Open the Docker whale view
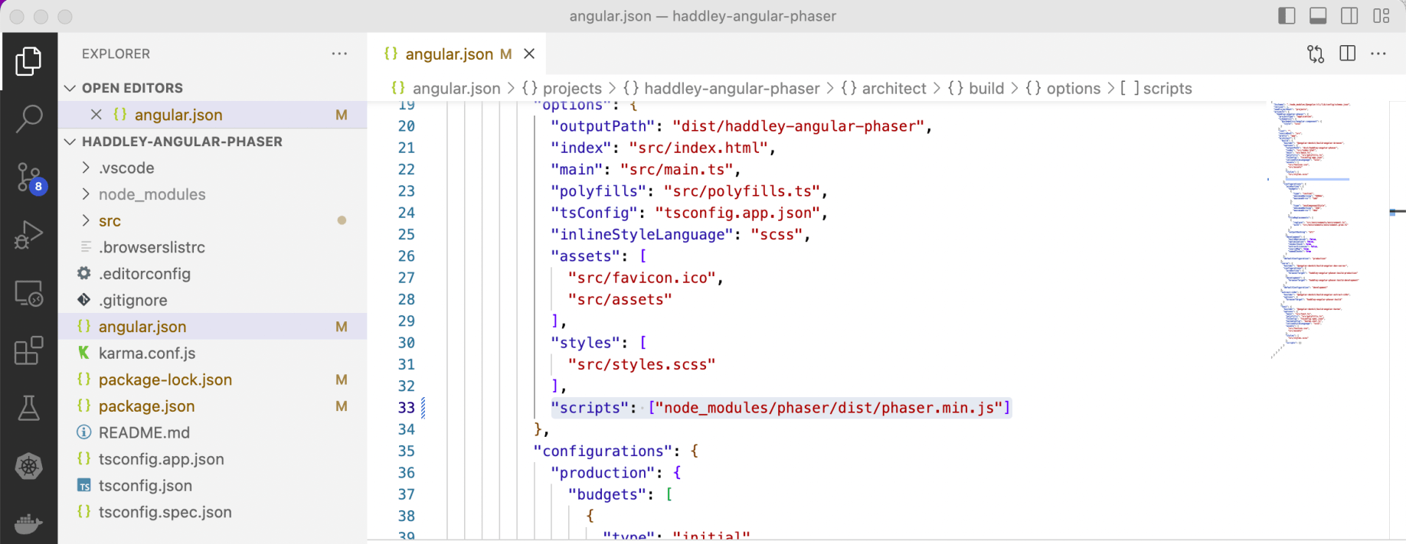The height and width of the screenshot is (544, 1406). (28, 524)
